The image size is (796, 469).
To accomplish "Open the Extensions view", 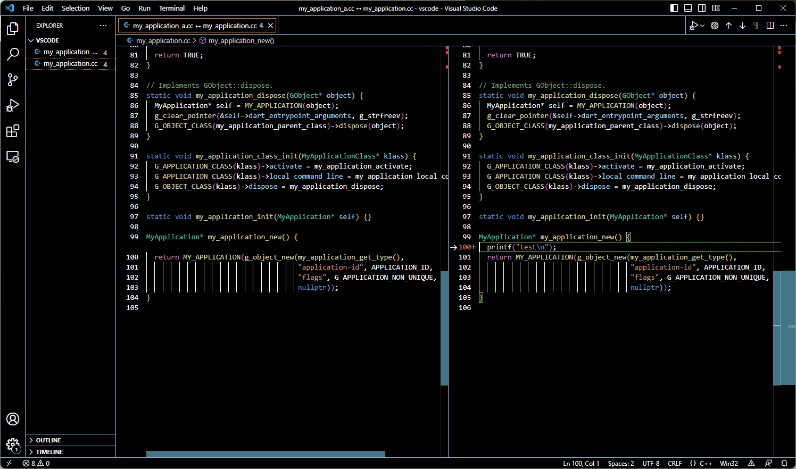I will pyautogui.click(x=13, y=131).
